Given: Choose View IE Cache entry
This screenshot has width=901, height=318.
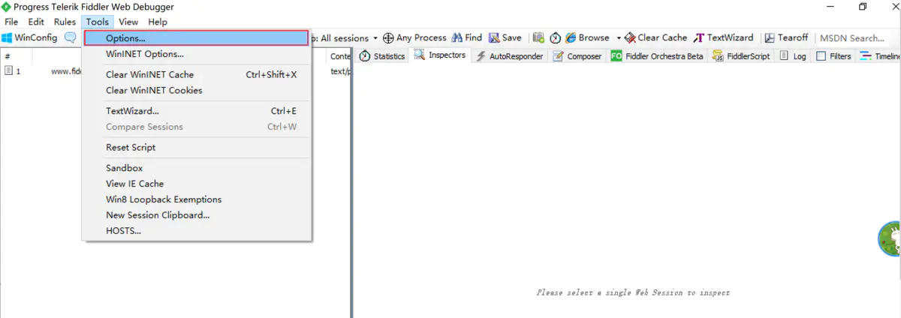Looking at the screenshot, I should (196, 184).
